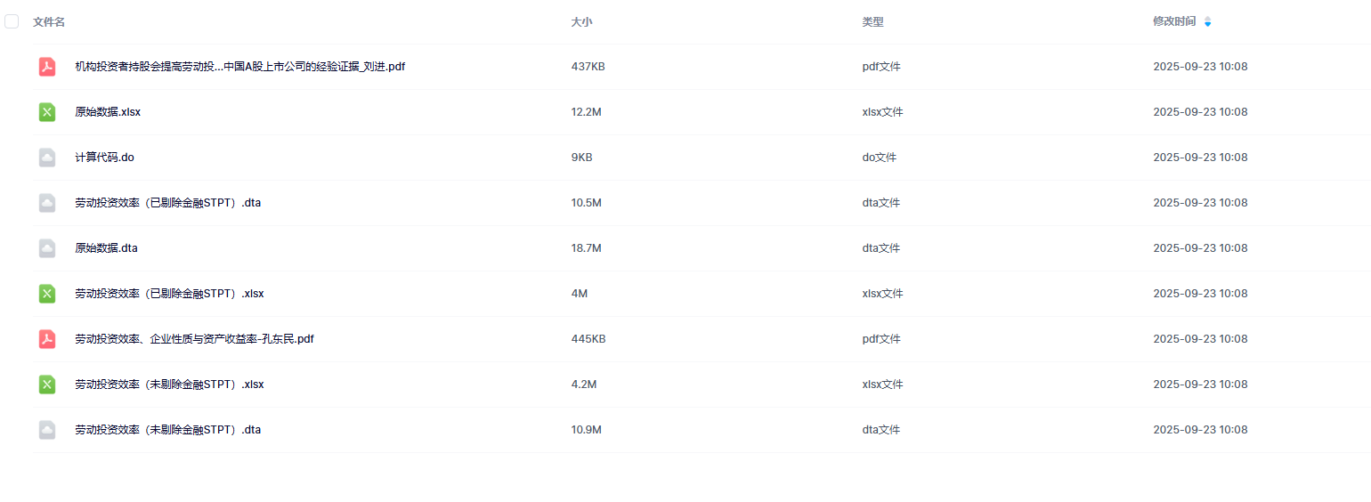Sort files by the 大小 column header
Image resolution: width=1371 pixels, height=502 pixels.
click(581, 21)
